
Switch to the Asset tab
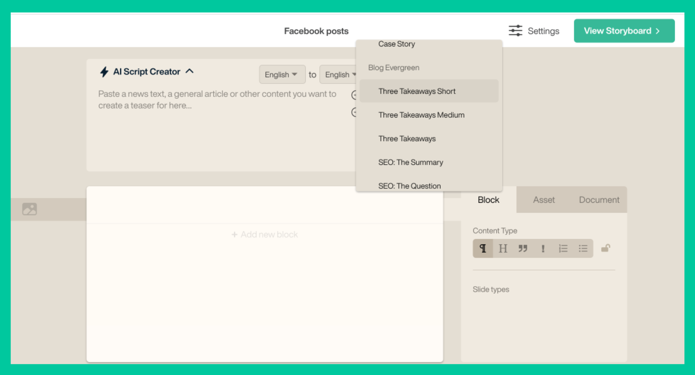[x=544, y=200]
